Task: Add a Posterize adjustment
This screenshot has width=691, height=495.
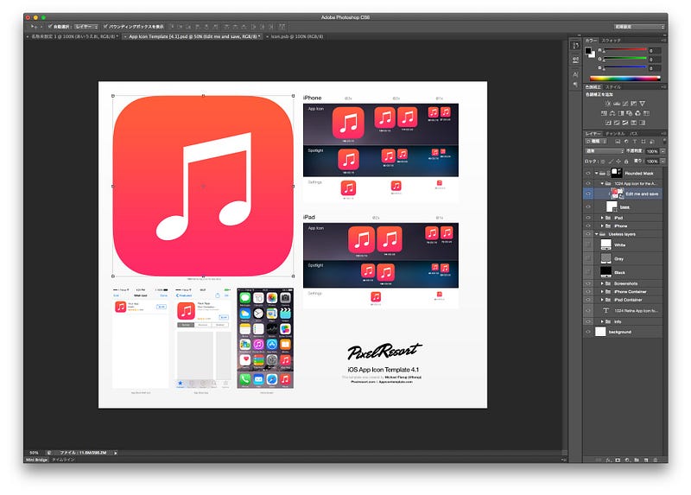Action: (617, 123)
